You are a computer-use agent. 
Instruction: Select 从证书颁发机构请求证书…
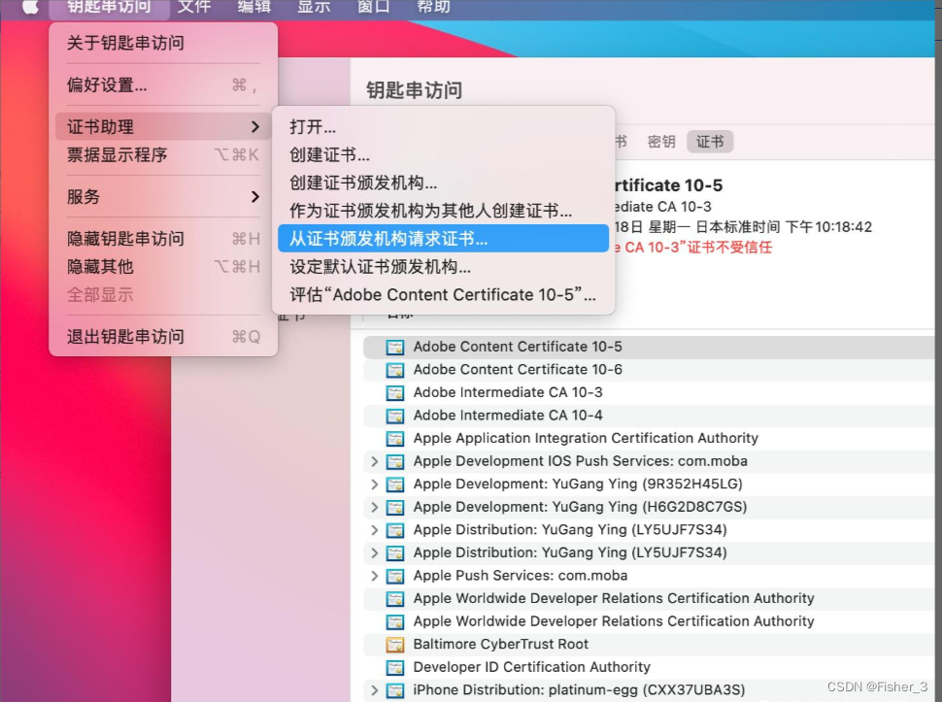coord(444,239)
